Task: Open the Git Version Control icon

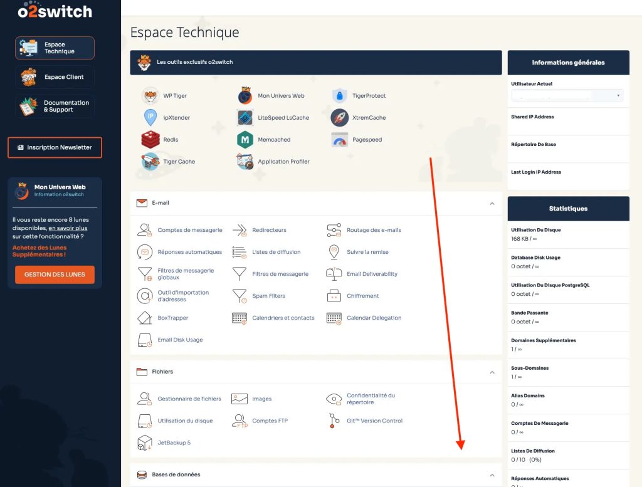Action: (x=334, y=421)
